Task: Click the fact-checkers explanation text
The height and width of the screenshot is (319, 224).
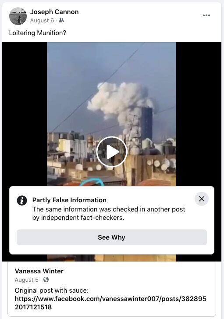Action: [x=109, y=213]
